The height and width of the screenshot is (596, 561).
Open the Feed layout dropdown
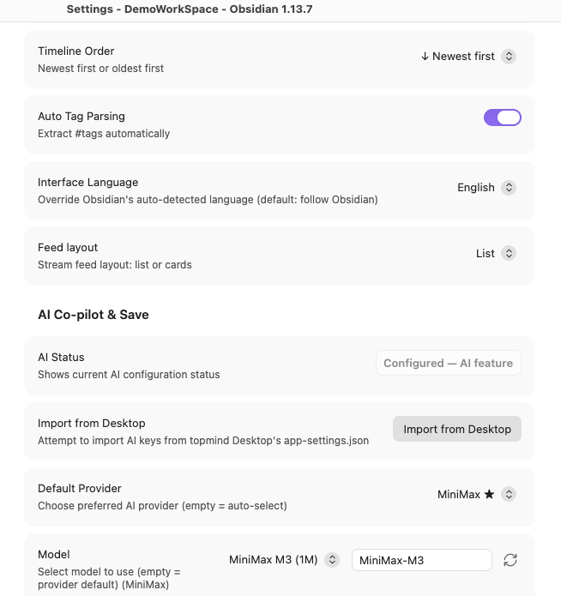click(x=496, y=253)
